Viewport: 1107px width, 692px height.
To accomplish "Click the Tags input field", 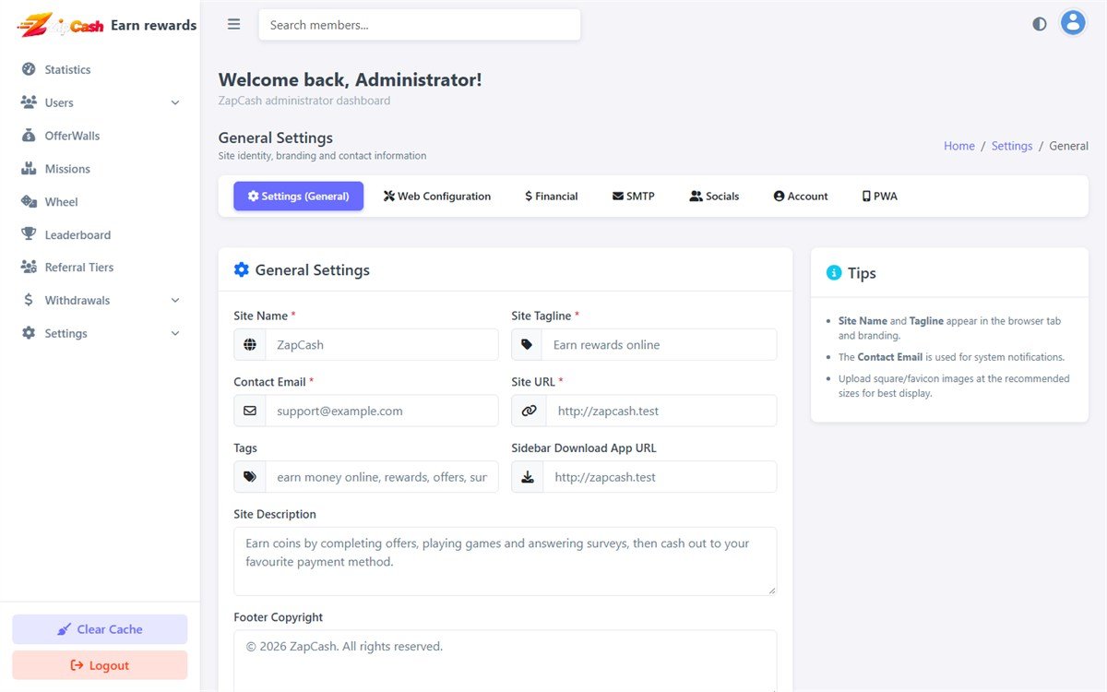I will 382,477.
